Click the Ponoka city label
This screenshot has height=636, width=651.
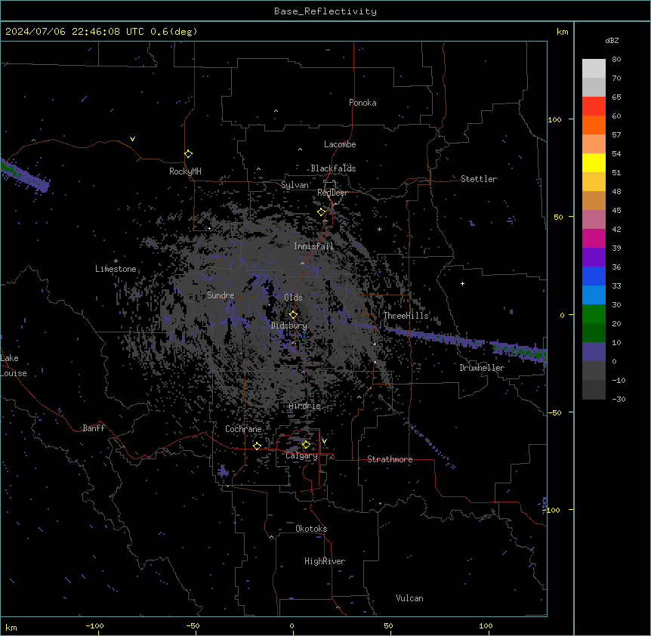point(363,103)
